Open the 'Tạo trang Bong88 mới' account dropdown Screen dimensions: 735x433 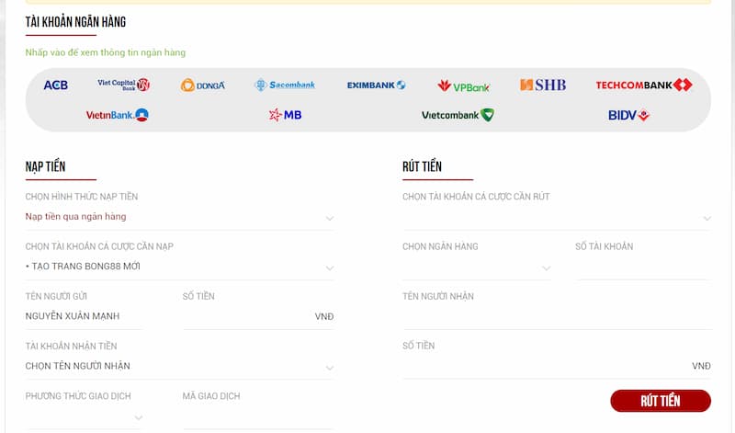tap(179, 268)
